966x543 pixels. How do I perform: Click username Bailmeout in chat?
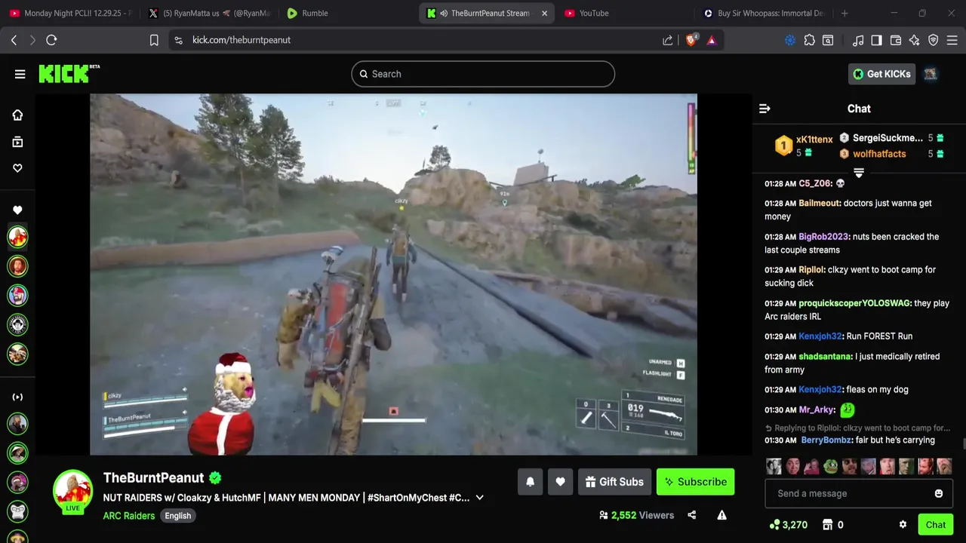coord(820,203)
